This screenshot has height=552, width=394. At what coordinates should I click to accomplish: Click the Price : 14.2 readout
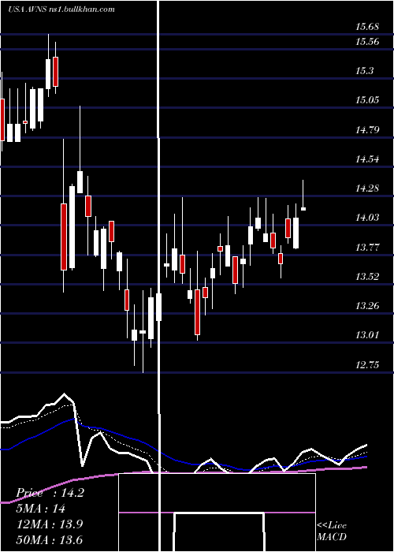50,493
